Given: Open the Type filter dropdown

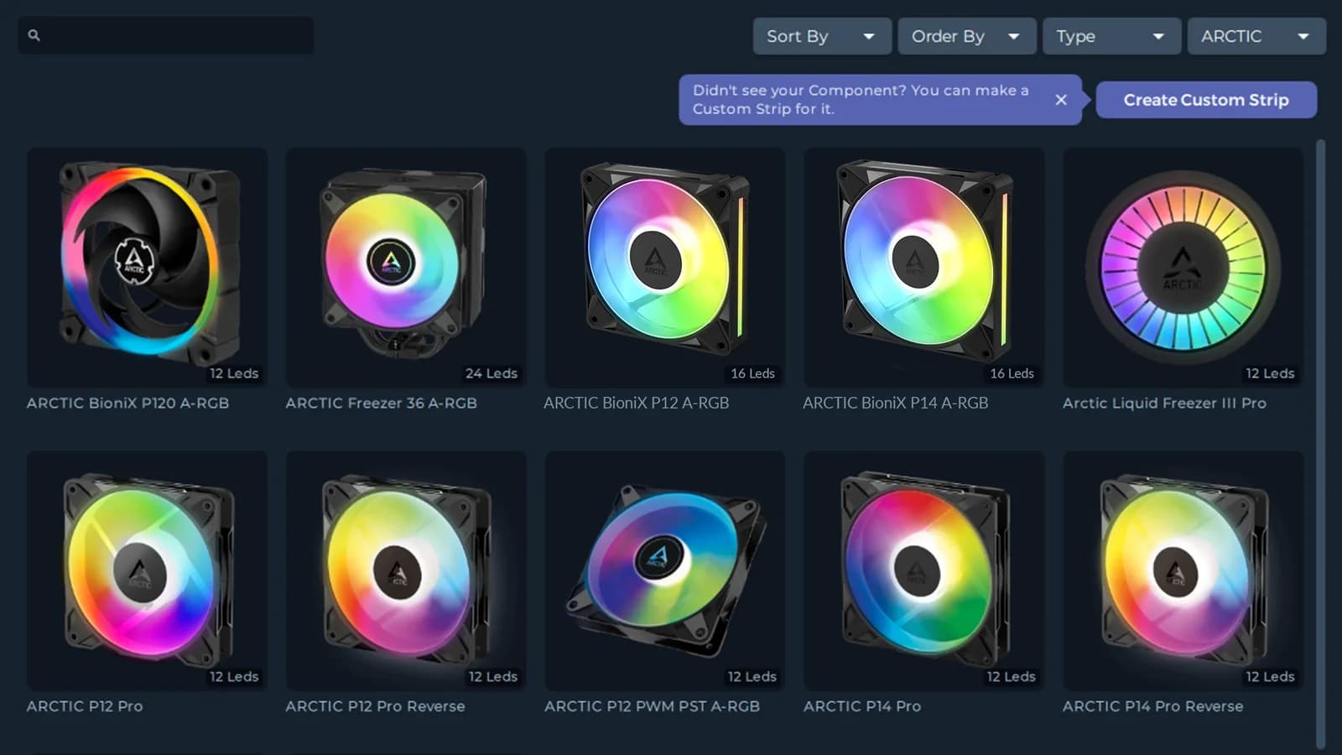Looking at the screenshot, I should coord(1111,36).
